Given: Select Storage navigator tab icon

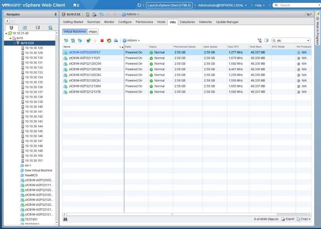Looking at the screenshot, I should click(x=38, y=28).
